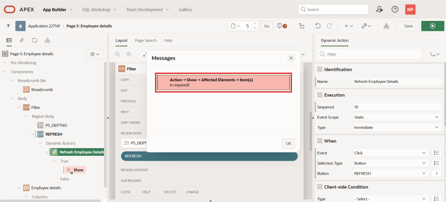The width and height of the screenshot is (446, 202).
Task: Close the Messages dialog
Action: coord(291,58)
